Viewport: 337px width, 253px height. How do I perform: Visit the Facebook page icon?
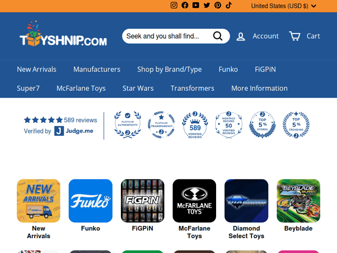[x=185, y=5]
